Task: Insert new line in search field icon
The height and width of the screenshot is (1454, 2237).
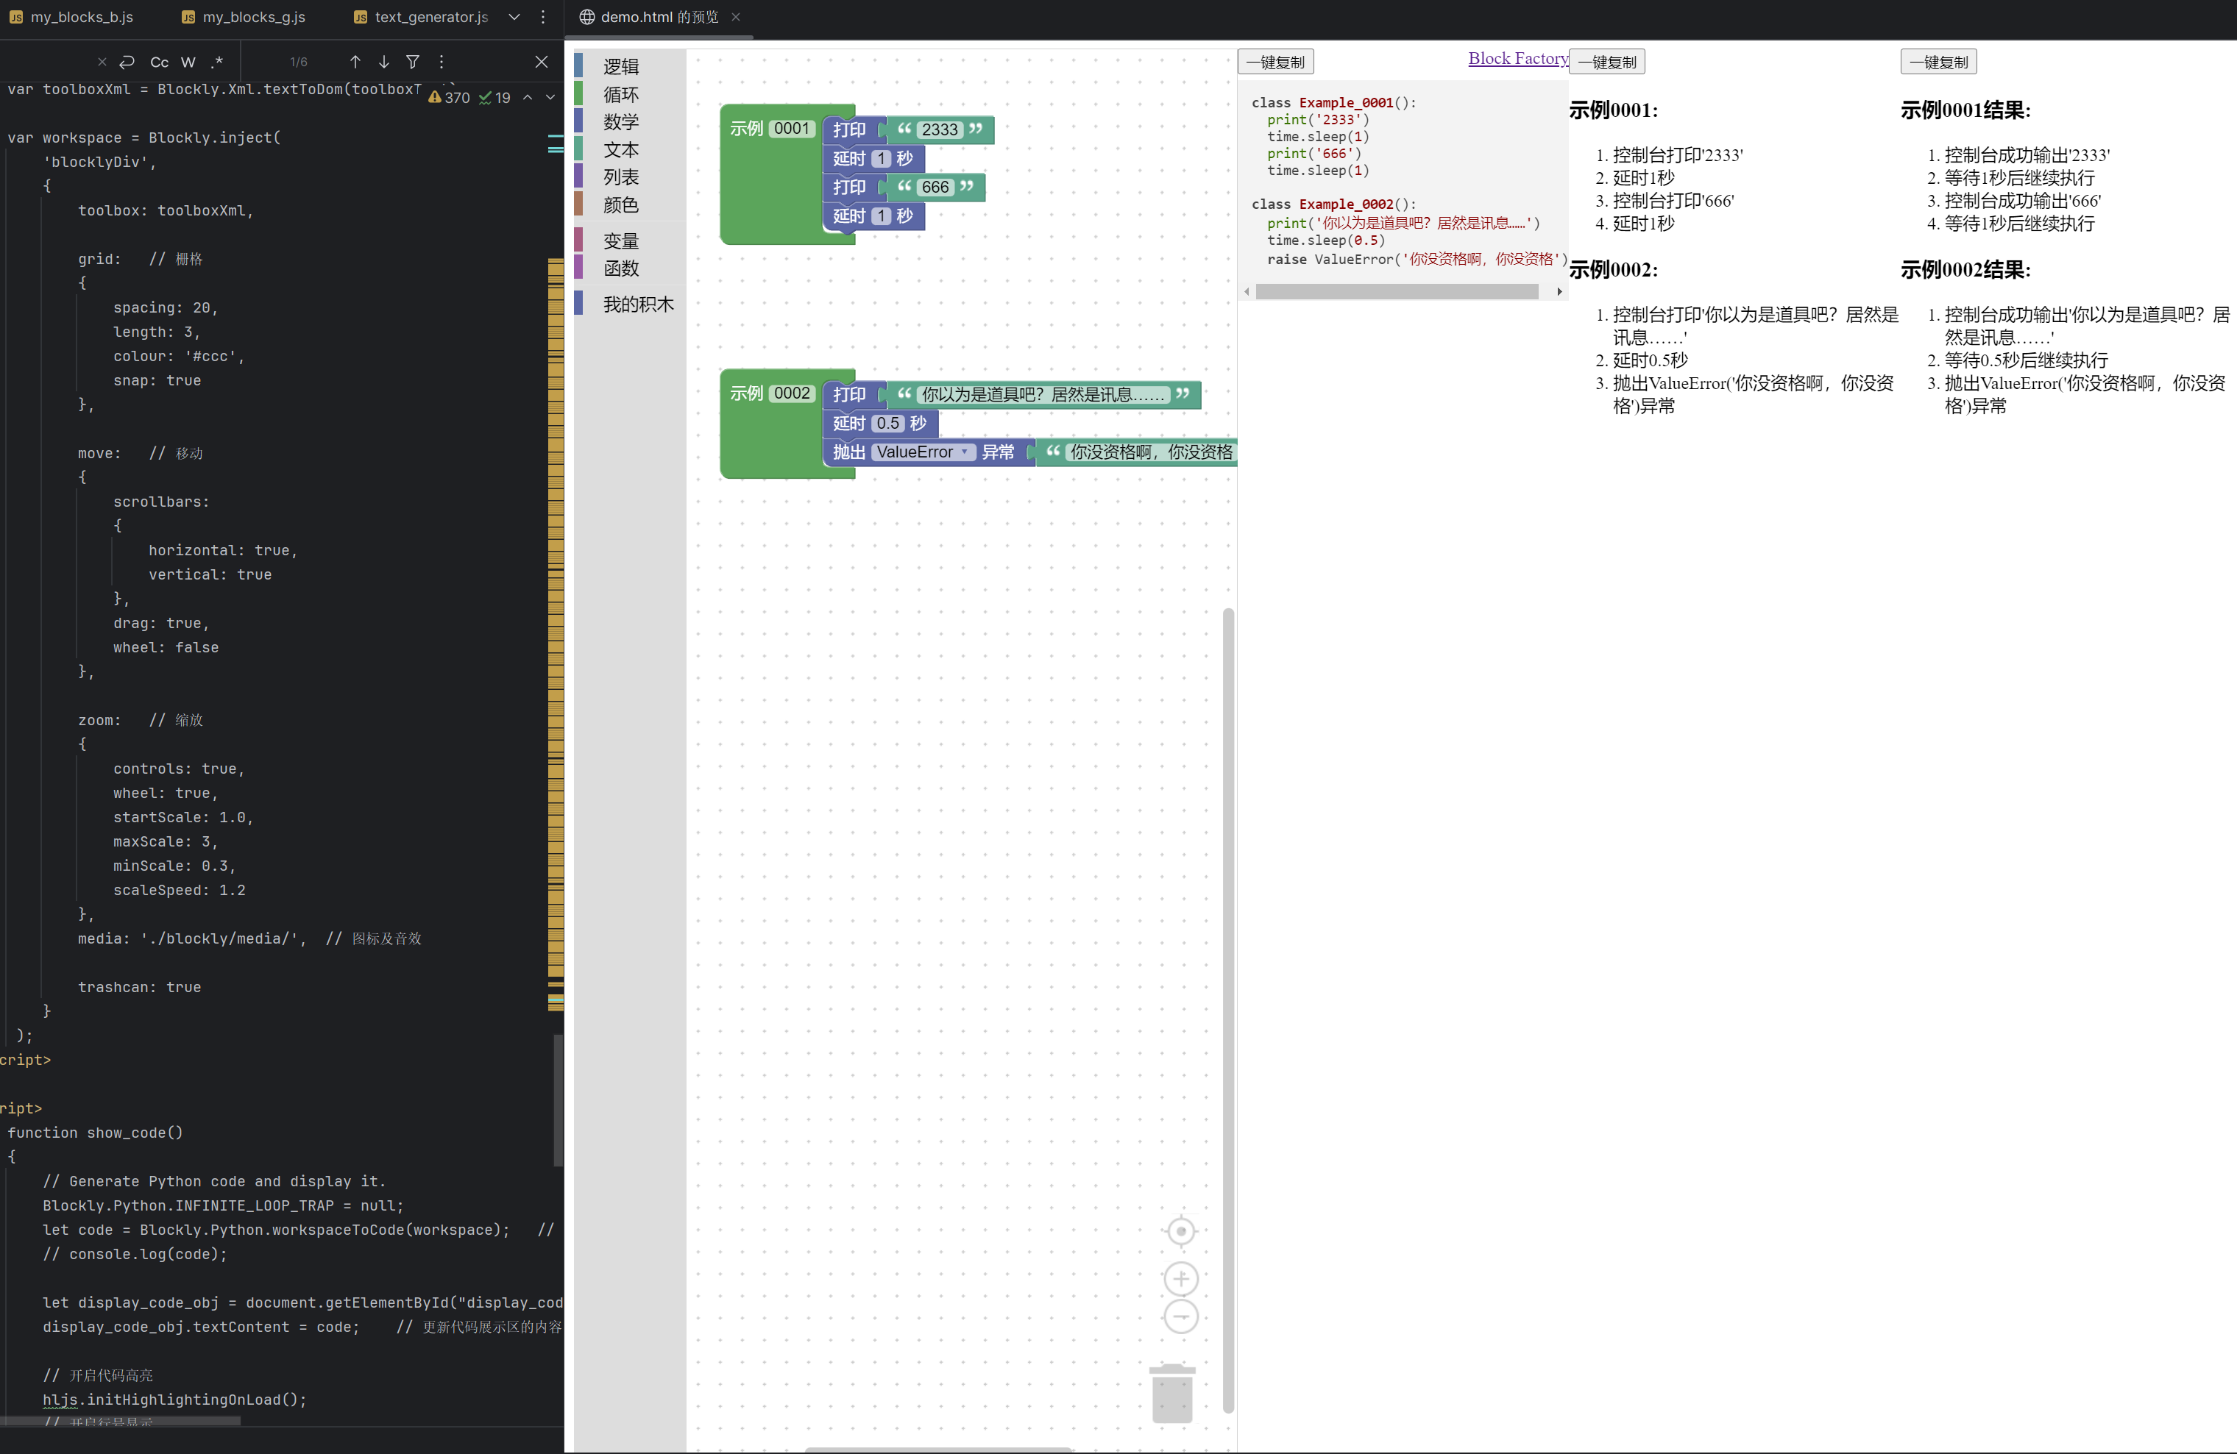Action: pos(127,62)
